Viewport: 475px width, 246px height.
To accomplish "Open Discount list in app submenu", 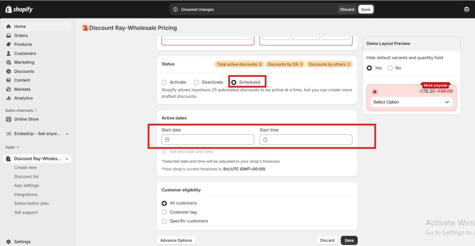I will point(26,177).
